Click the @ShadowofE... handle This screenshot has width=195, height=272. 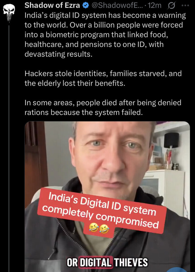coord(116,5)
